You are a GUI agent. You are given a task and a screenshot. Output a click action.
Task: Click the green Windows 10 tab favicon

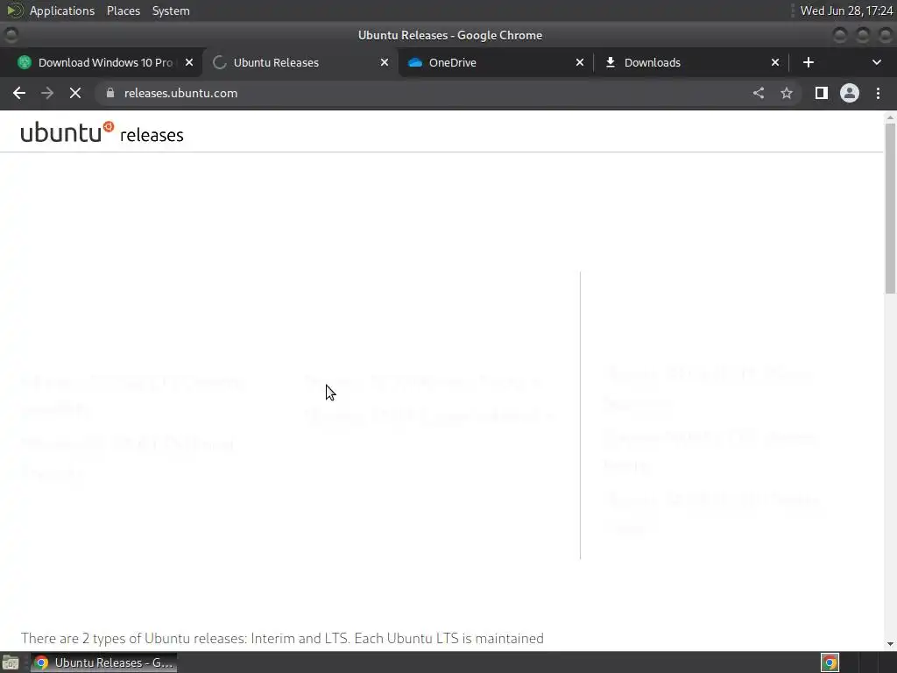click(24, 62)
